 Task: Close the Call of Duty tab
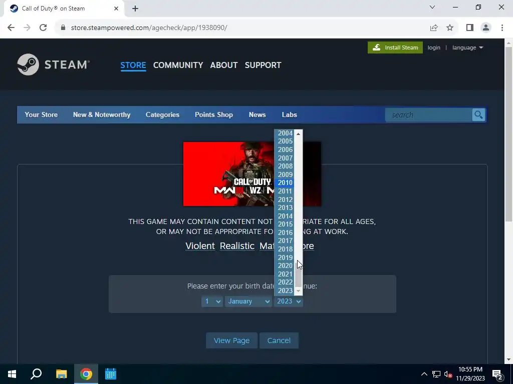[116, 8]
